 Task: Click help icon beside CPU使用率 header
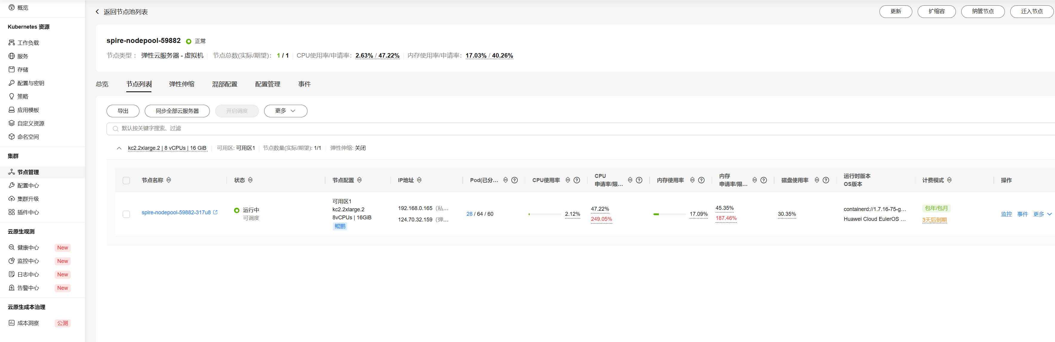[577, 180]
